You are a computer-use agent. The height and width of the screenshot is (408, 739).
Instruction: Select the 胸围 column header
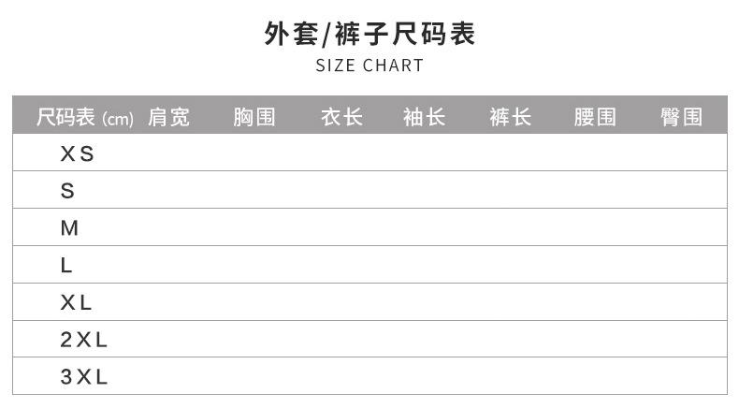254,117
